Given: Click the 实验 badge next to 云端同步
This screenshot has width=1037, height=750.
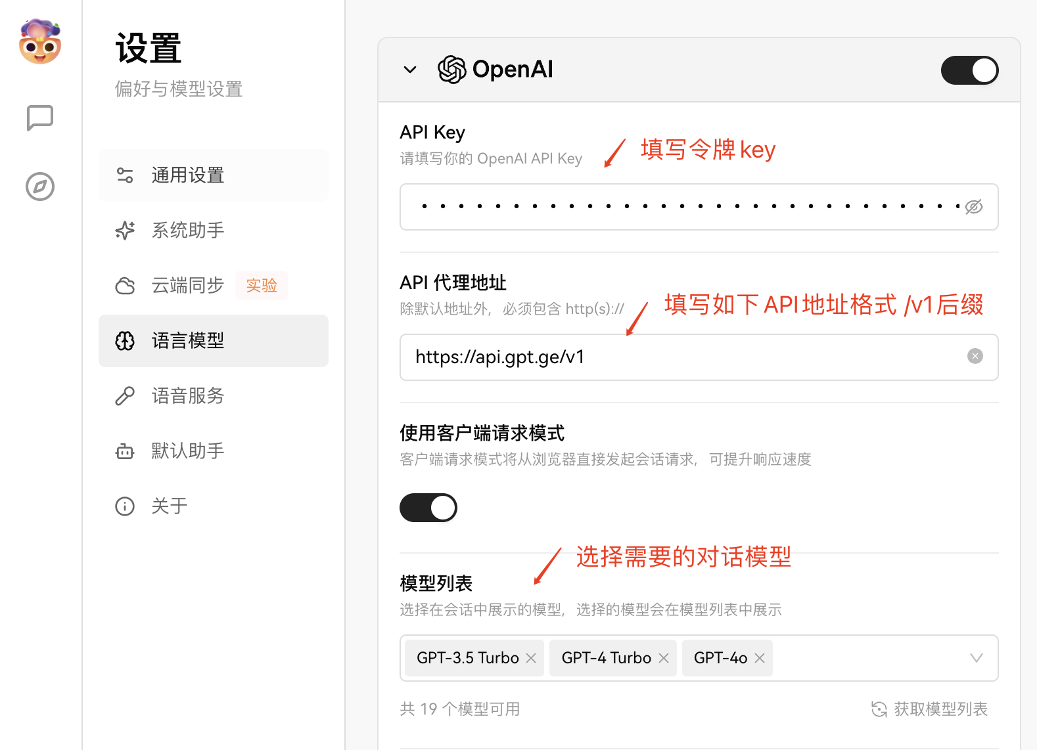Looking at the screenshot, I should [262, 286].
